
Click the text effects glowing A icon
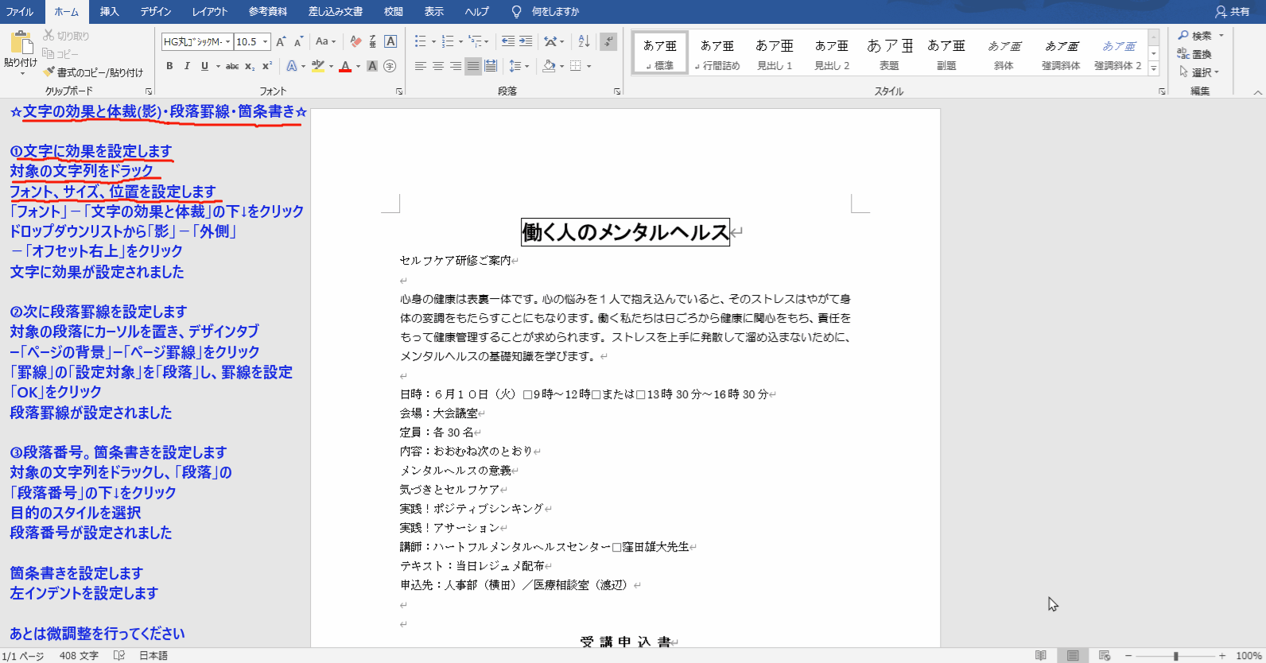[292, 66]
